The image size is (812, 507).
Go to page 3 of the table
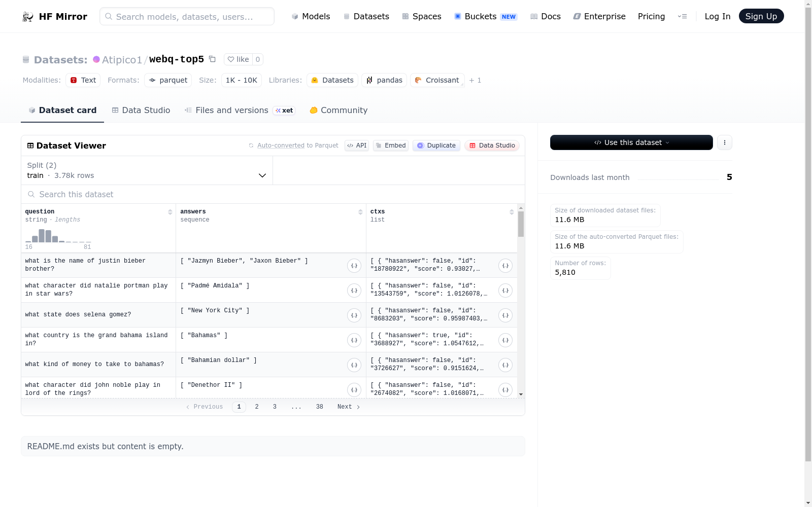[x=275, y=407]
